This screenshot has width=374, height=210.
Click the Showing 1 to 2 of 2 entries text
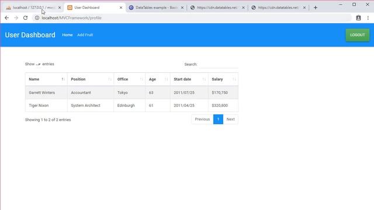pyautogui.click(x=48, y=120)
